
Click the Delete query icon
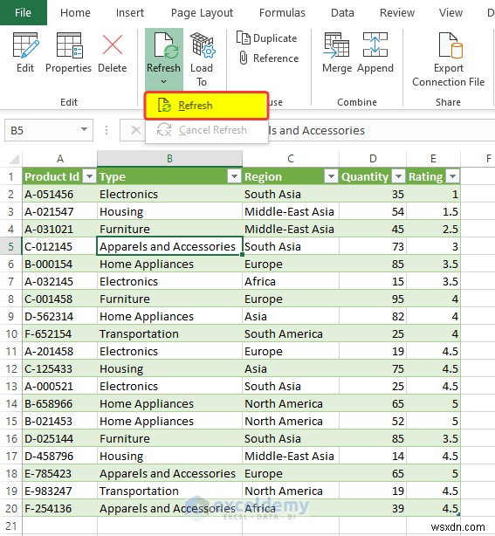click(x=112, y=45)
